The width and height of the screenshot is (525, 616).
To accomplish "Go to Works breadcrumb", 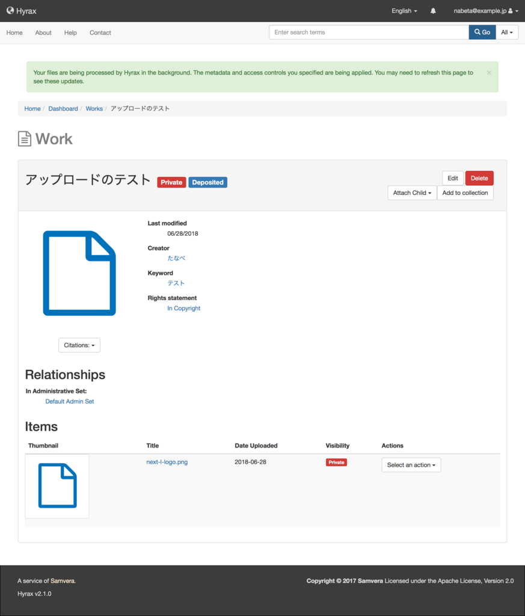I will [x=94, y=109].
